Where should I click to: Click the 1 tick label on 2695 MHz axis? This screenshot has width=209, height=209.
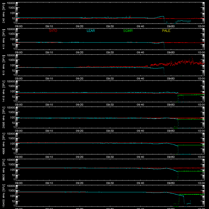[14, 127]
